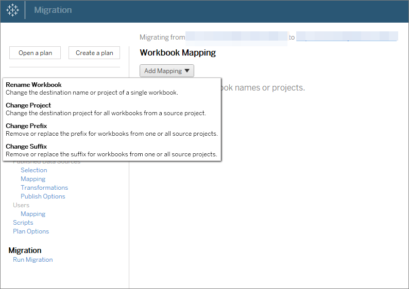Click the Run Migration link

coord(32,260)
